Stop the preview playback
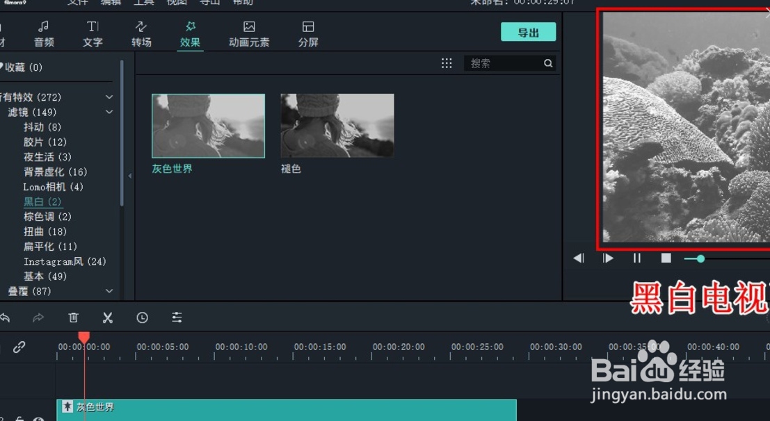This screenshot has height=421, width=770. [666, 258]
